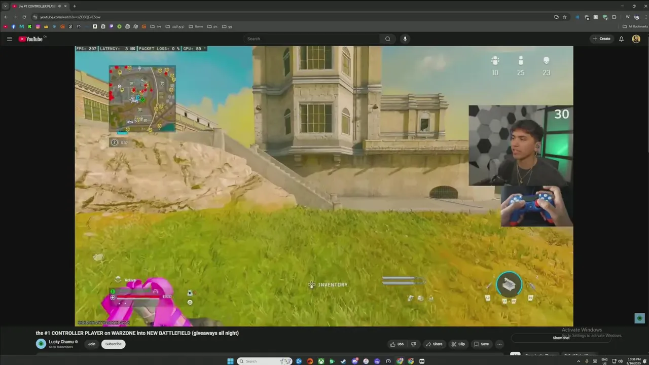The image size is (649, 365).
Task: Open the All Bookmarks folder
Action: point(635,26)
